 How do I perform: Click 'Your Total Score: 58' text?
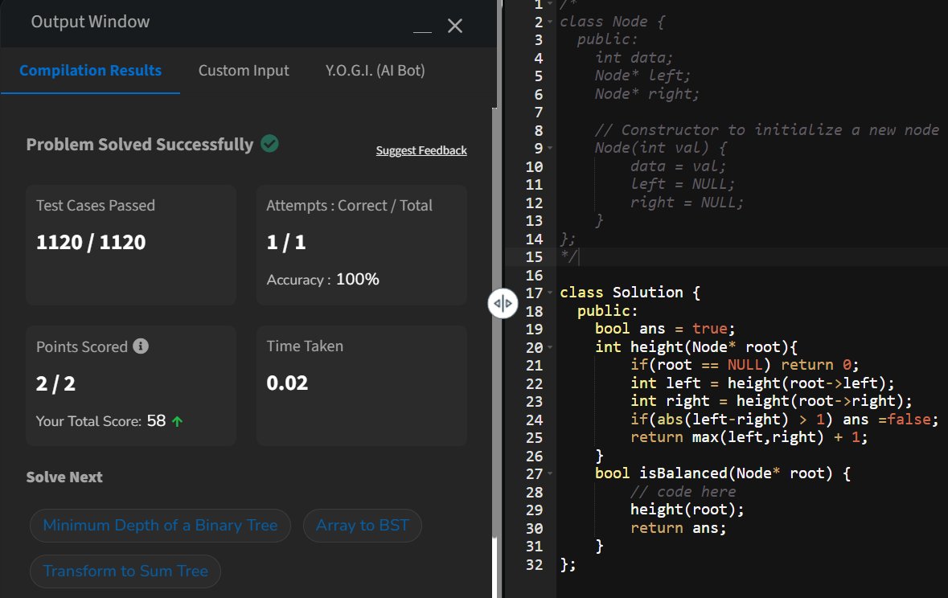pos(101,421)
